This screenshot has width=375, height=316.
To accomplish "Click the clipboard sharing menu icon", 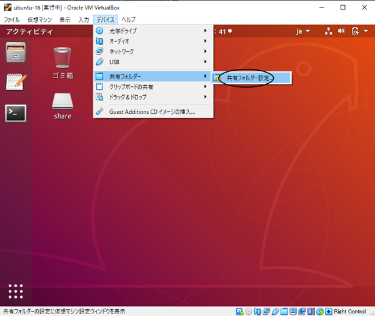I will pyautogui.click(x=99, y=86).
